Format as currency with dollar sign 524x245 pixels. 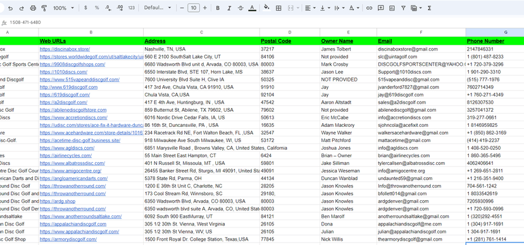[85, 8]
